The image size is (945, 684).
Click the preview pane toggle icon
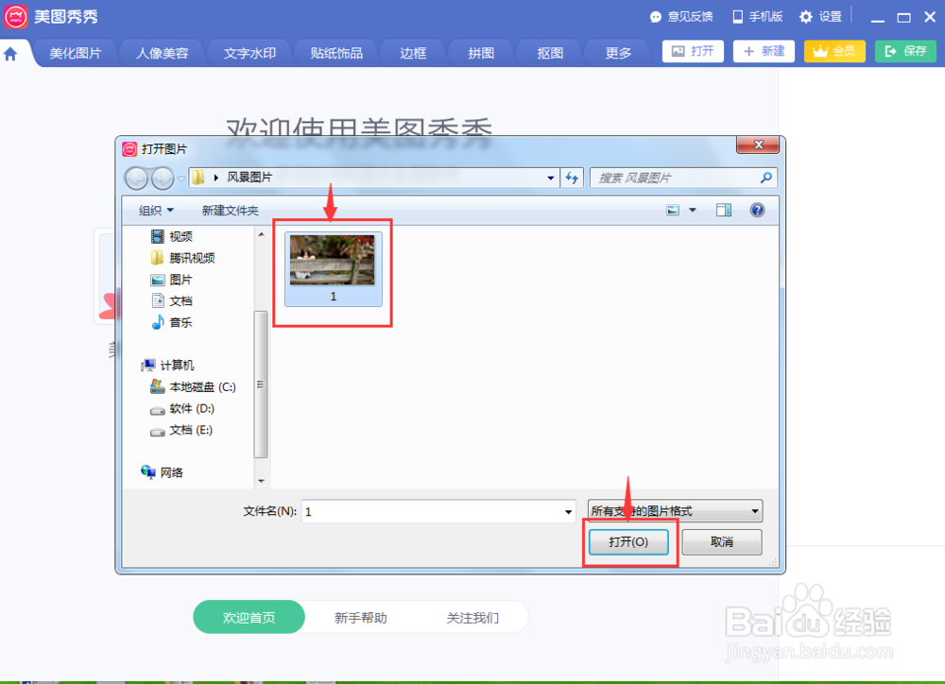pos(724,210)
